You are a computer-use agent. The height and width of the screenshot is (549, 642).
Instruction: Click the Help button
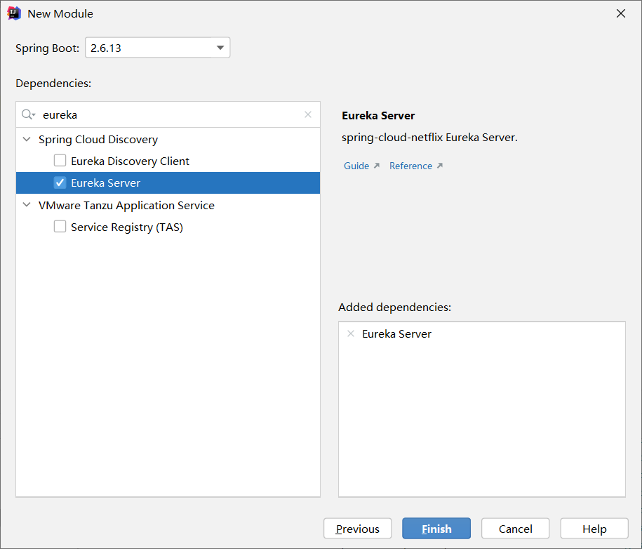[594, 529]
